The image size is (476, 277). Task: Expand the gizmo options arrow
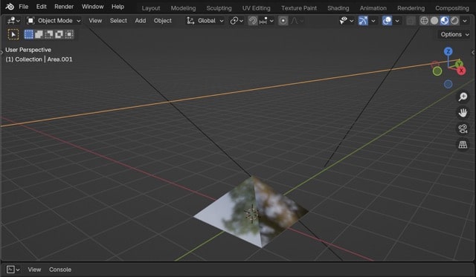pyautogui.click(x=373, y=21)
